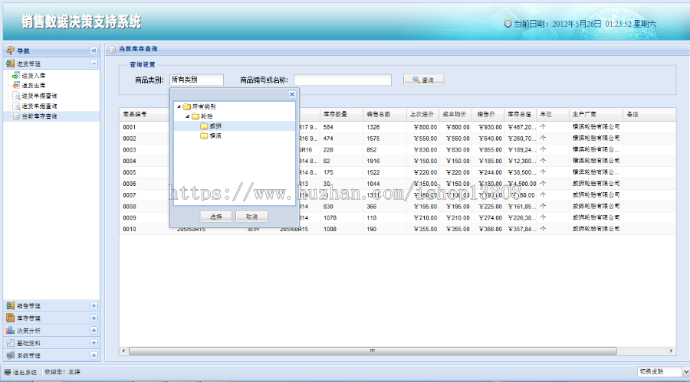690x382 pixels.
Task: Click the 当前库存查询 panel title icon
Action: click(112, 49)
